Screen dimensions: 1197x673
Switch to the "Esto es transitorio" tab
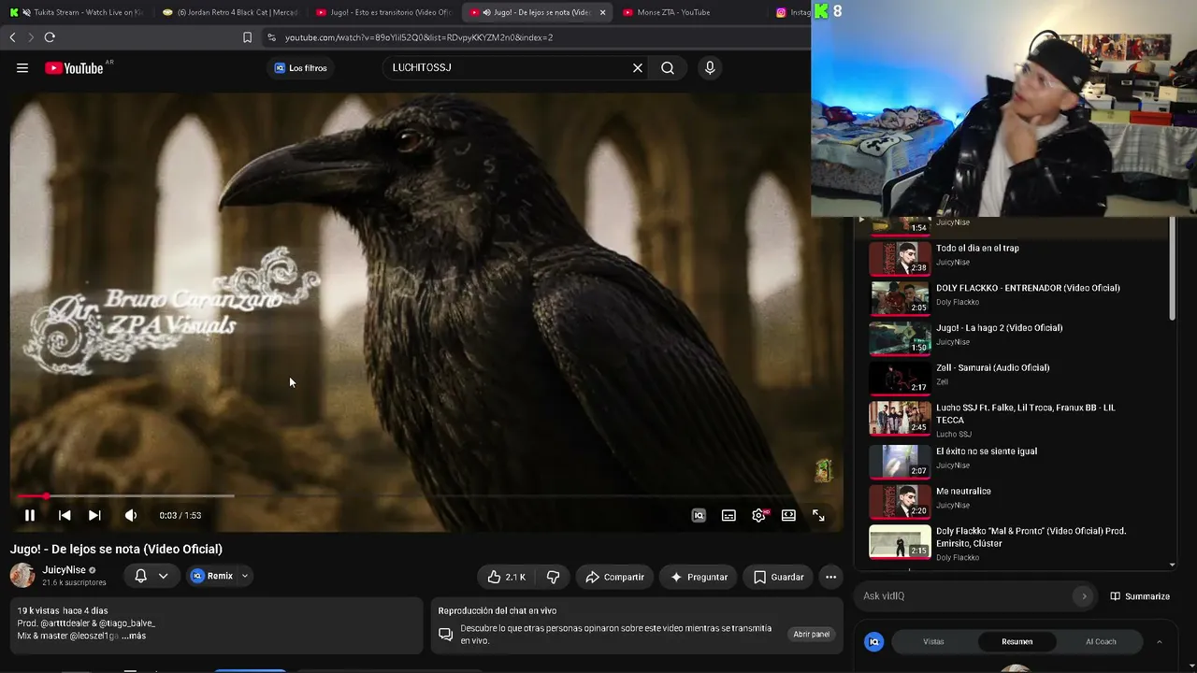coord(383,12)
